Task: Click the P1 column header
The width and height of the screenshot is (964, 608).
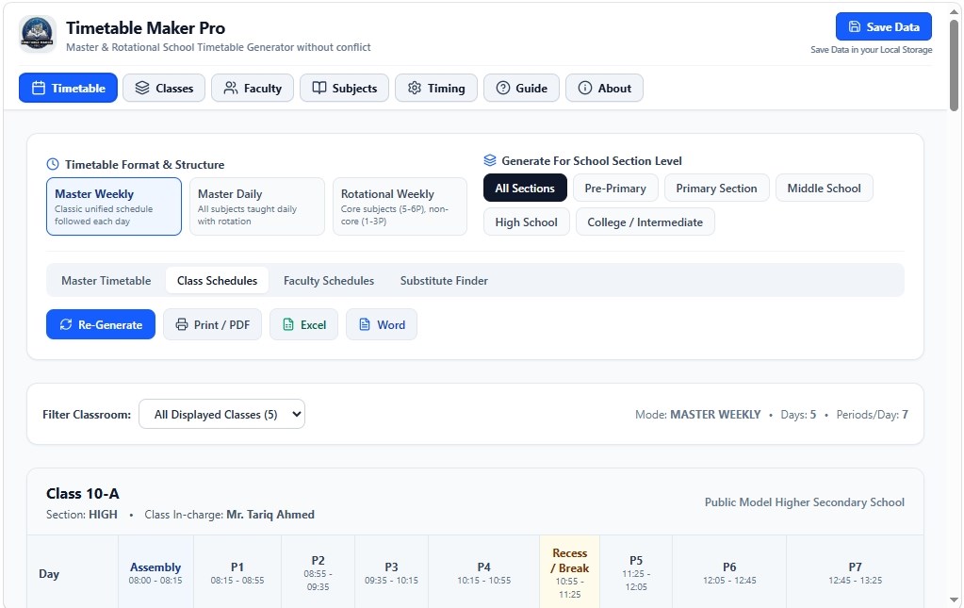Action: click(x=237, y=573)
